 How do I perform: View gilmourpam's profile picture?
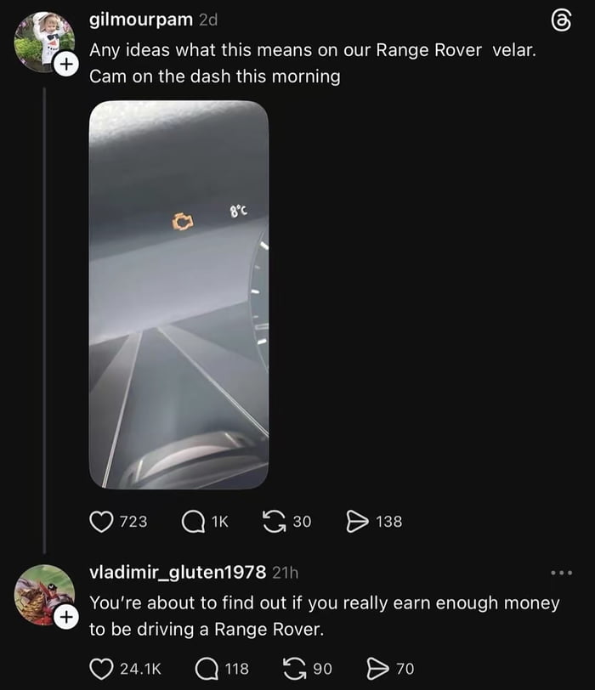42,41
